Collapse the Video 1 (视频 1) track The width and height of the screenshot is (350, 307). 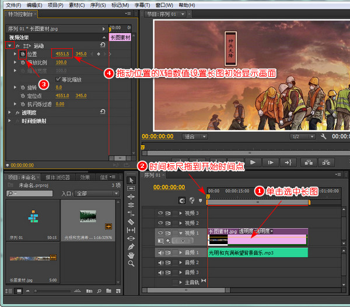click(x=181, y=233)
